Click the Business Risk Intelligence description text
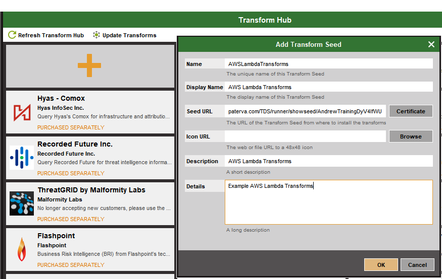Screen dimensions: 442x279 click(104, 254)
